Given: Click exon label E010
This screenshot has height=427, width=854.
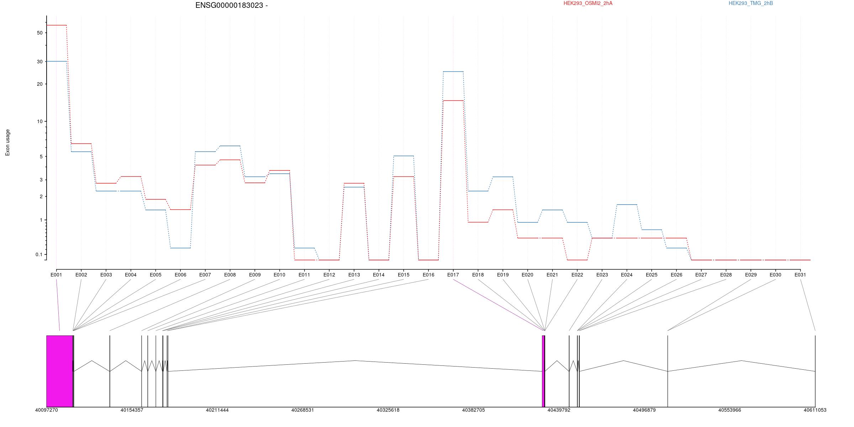Looking at the screenshot, I should click(x=279, y=275).
